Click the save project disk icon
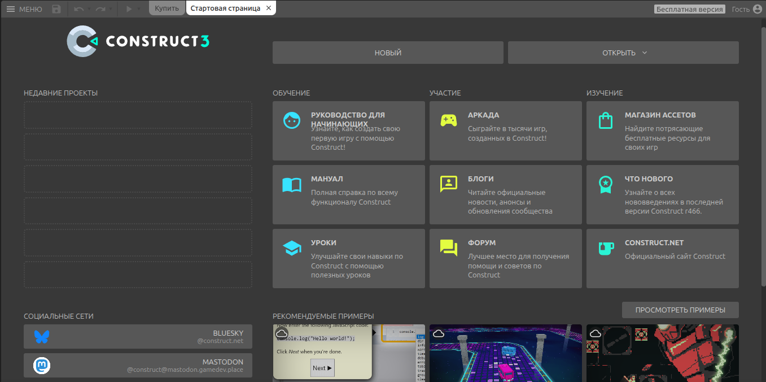The width and height of the screenshot is (766, 382). [56, 9]
